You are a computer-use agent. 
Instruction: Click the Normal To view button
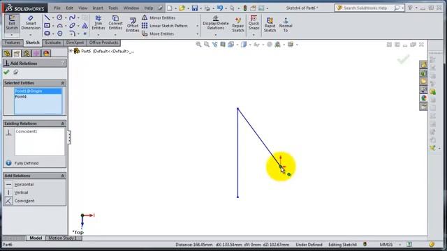pyautogui.click(x=286, y=24)
